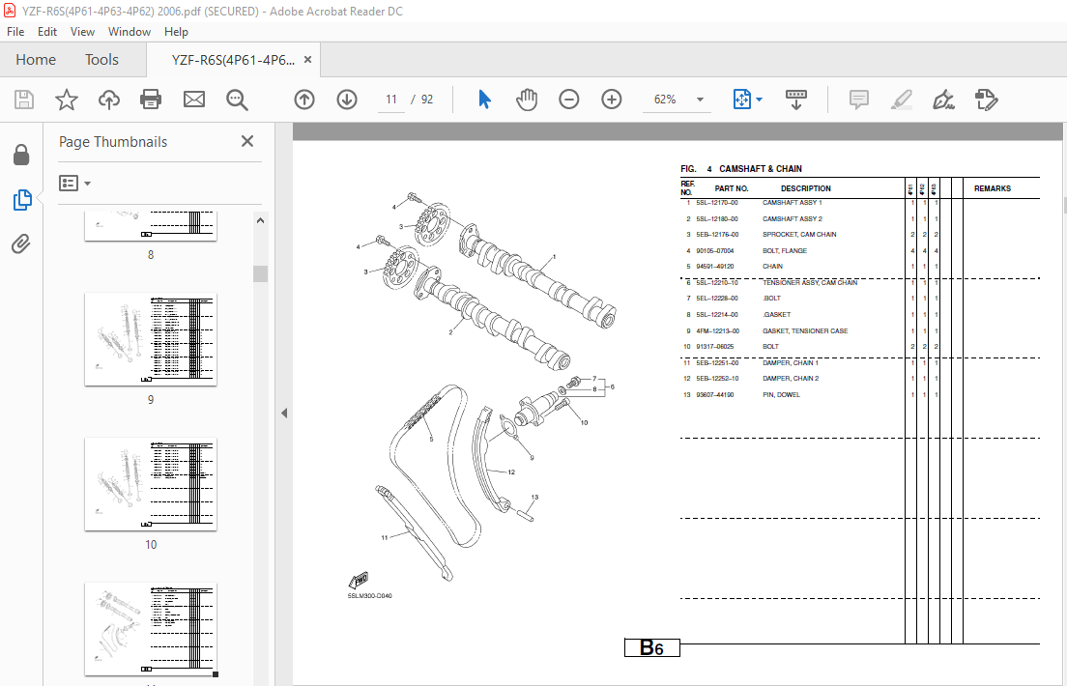
Task: Click the SPROCKET, CAM CHAIN row text
Action: tap(799, 235)
